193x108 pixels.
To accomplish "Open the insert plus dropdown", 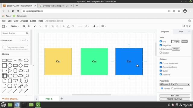I will [x=95, y=26].
